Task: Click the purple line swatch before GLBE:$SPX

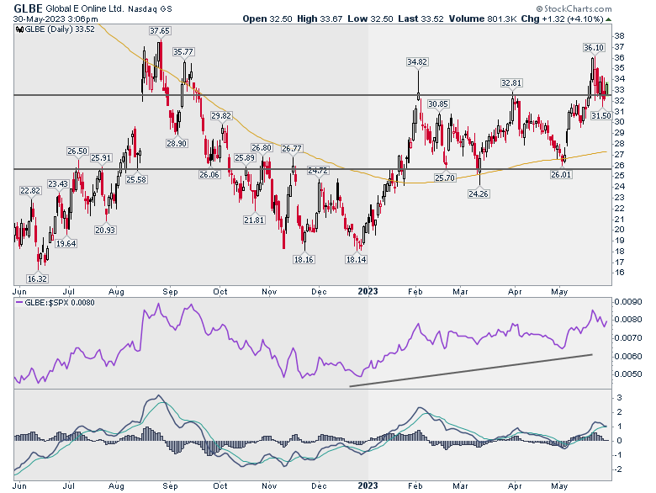Action: click(x=19, y=303)
